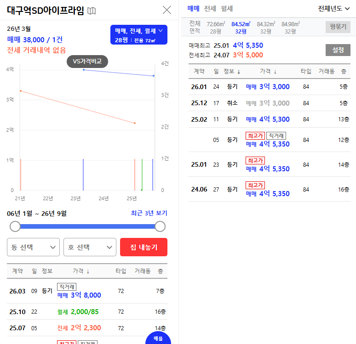This screenshot has width=356, height=344.
Task: Sort right table by 가격 arrow
Action: click(x=275, y=72)
